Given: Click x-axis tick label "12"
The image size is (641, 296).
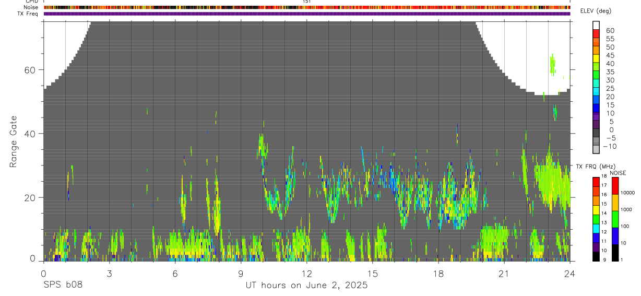Looking at the screenshot, I should click(x=306, y=273).
